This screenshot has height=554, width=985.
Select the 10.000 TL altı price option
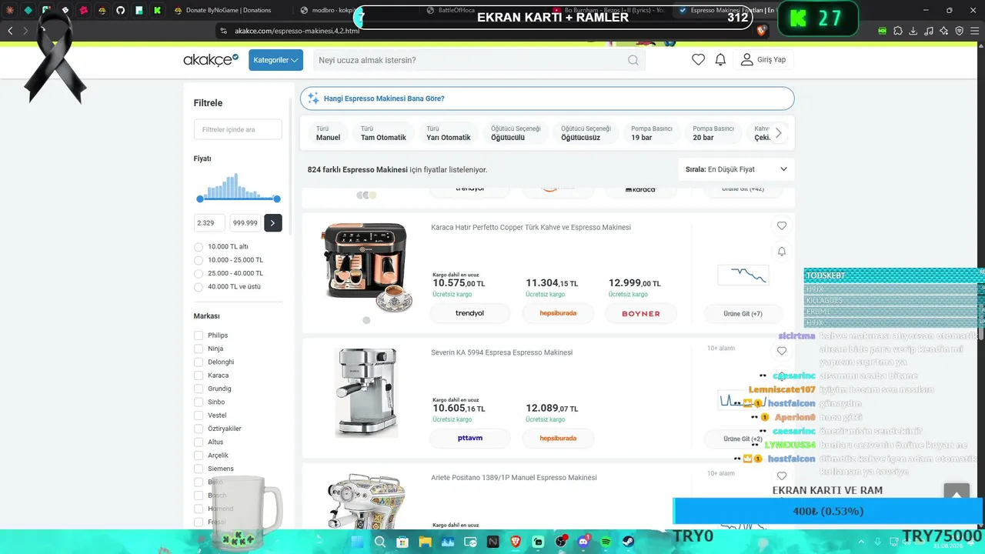[x=199, y=247]
